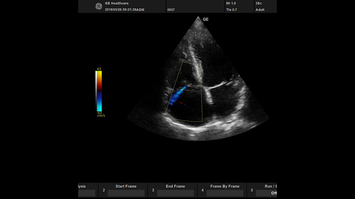The height and width of the screenshot is (199, 355).
Task: Click the GE Healthcare logo icon
Action: (x=99, y=6)
